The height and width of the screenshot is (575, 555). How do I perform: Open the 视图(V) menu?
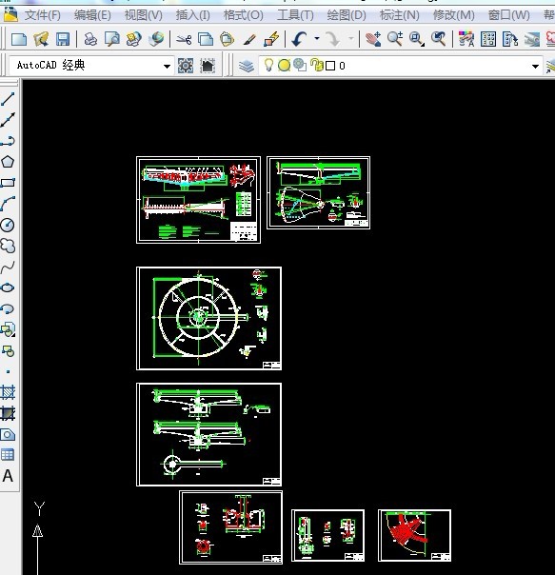coord(144,15)
